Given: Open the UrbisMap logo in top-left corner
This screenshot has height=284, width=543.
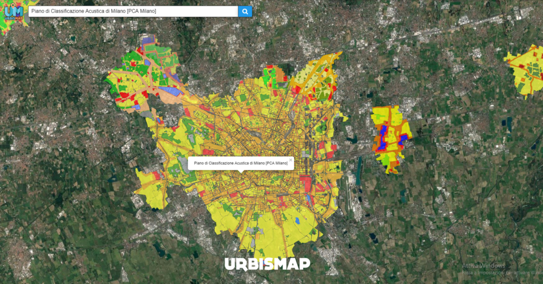Looking at the screenshot, I should (14, 12).
